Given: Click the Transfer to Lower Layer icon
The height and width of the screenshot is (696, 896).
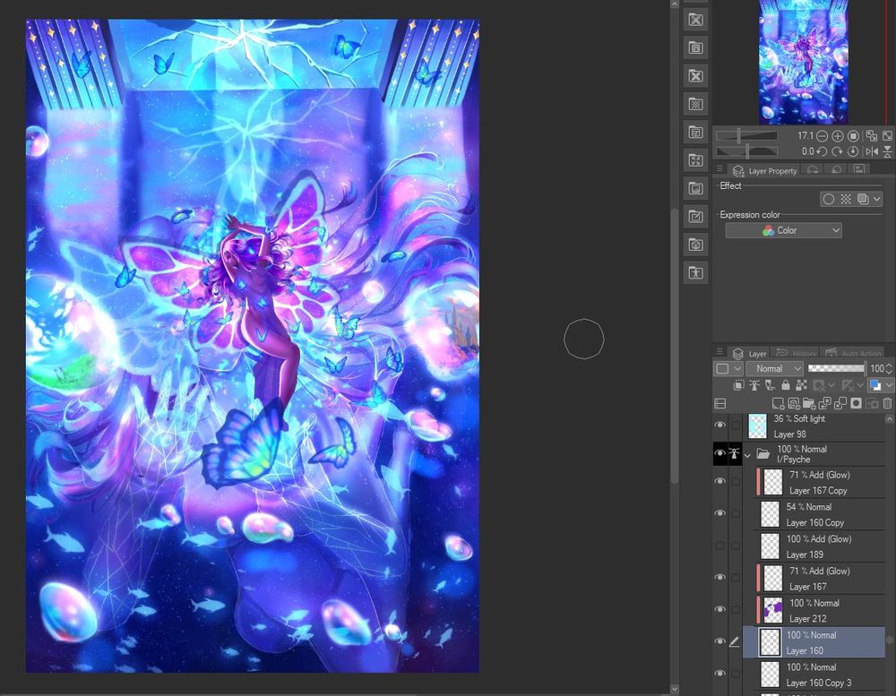Looking at the screenshot, I should [x=824, y=403].
